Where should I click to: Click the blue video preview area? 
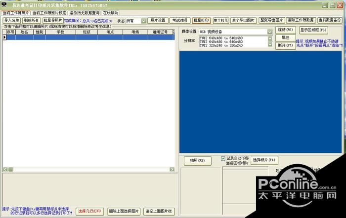(x=260, y=102)
